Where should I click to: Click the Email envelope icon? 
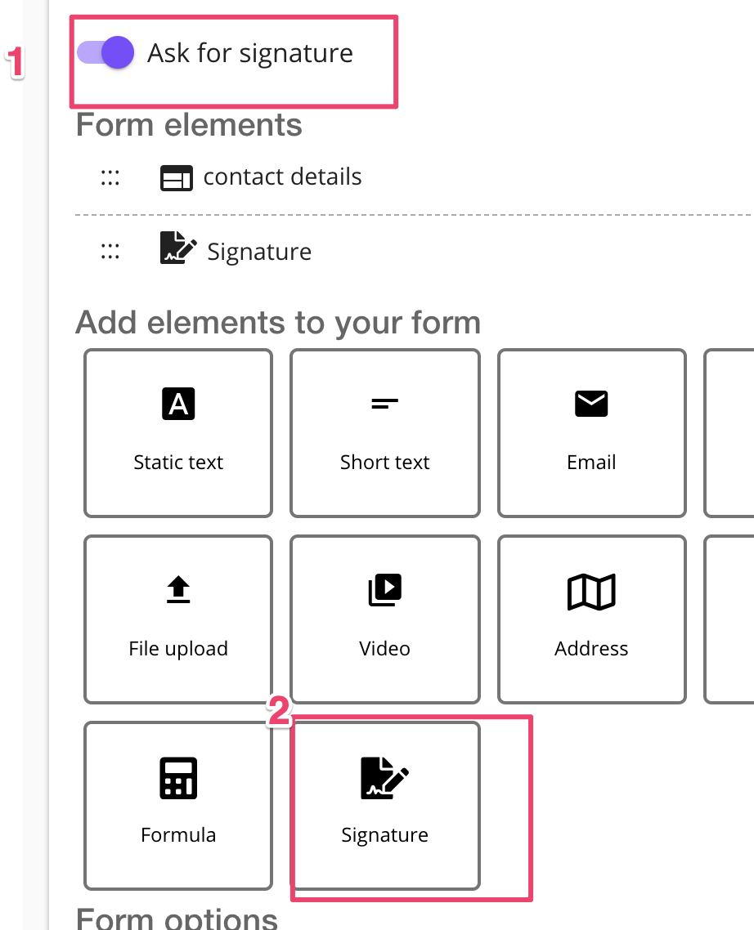point(591,403)
